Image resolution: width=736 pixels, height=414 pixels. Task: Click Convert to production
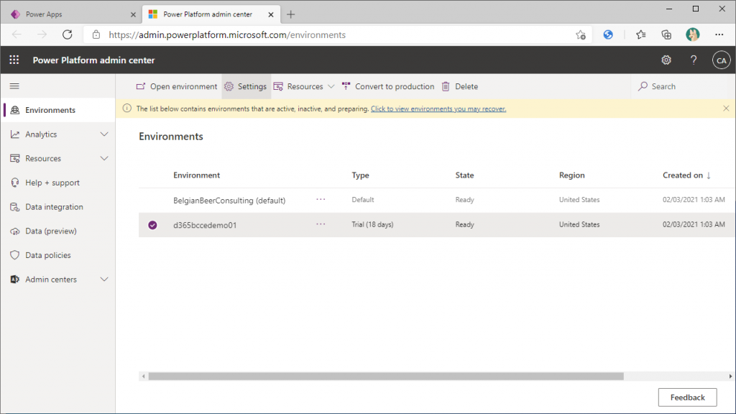[x=388, y=86]
